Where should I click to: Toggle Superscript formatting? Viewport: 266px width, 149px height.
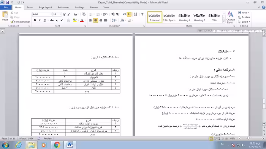click(x=62, y=20)
